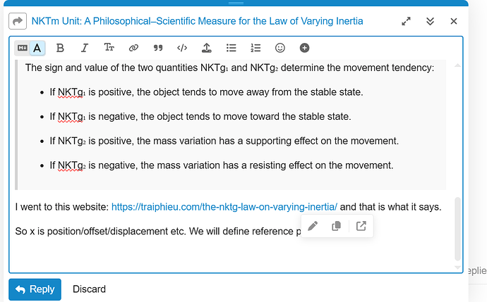Open the plus options menu
Viewport: 487px width, 302px height.
pyautogui.click(x=304, y=48)
